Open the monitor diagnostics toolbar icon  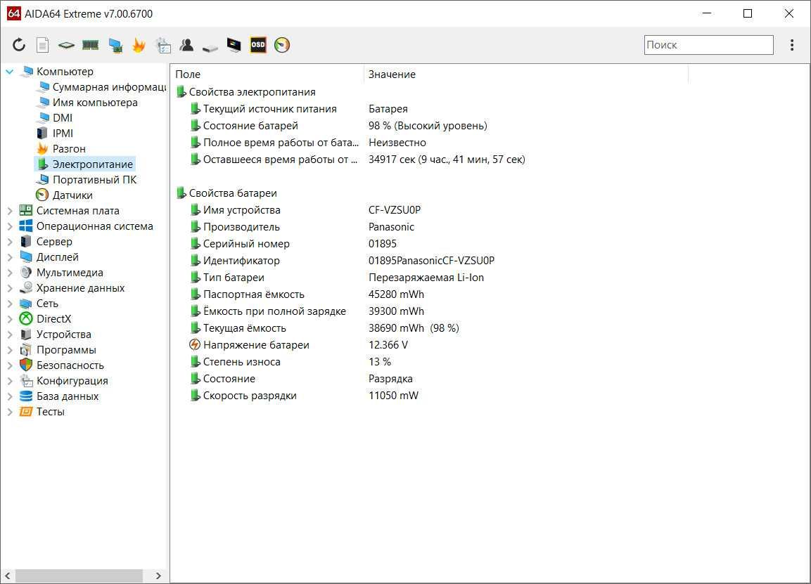(234, 45)
